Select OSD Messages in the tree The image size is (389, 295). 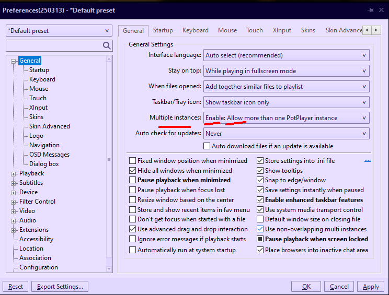49,155
